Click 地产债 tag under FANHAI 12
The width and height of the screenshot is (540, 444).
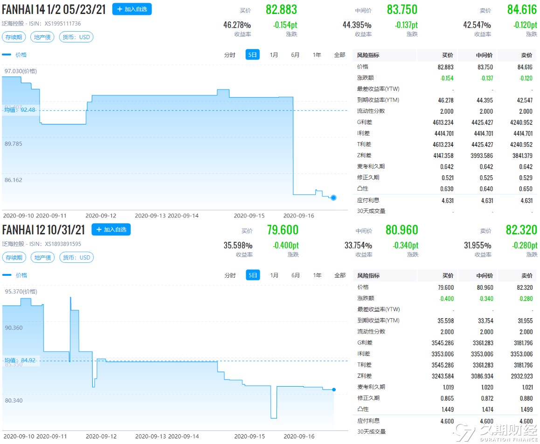coord(43,258)
